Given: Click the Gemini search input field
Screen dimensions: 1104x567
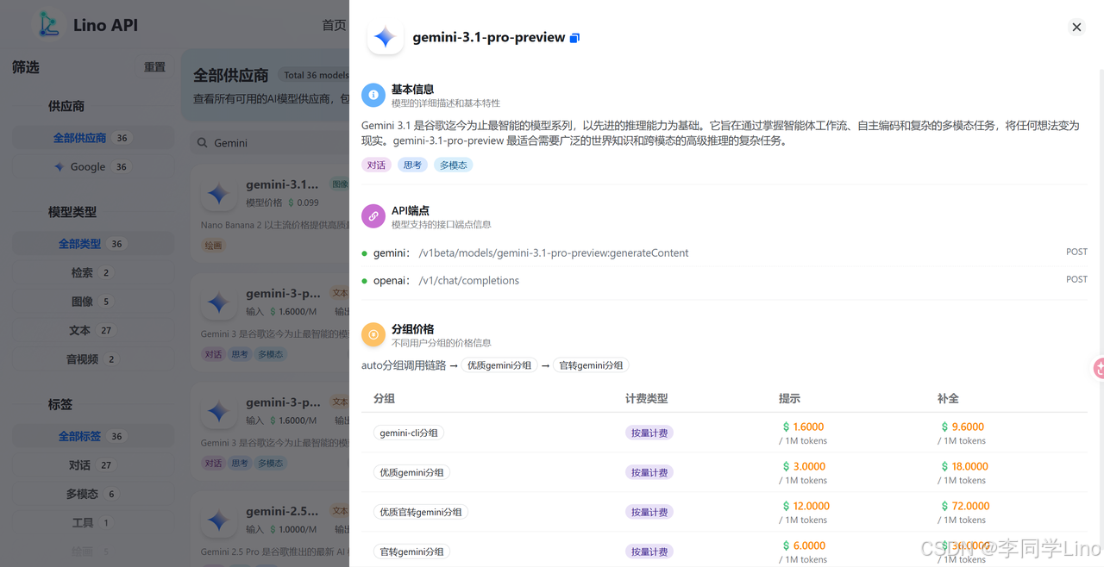Looking at the screenshot, I should [x=270, y=143].
